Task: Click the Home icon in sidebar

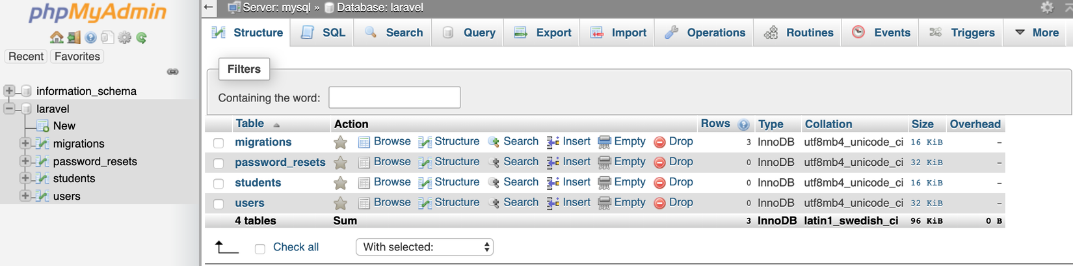Action: click(x=57, y=38)
